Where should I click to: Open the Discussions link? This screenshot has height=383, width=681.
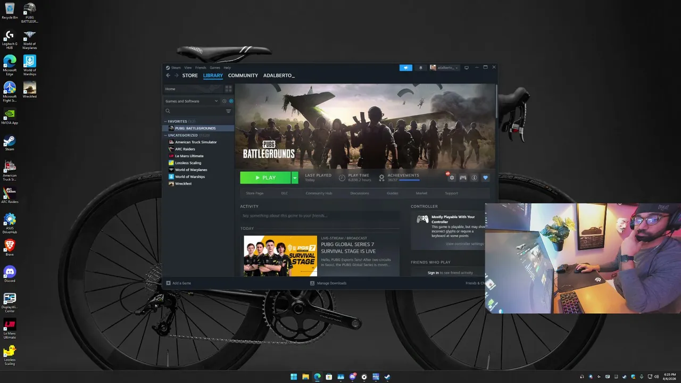360,193
